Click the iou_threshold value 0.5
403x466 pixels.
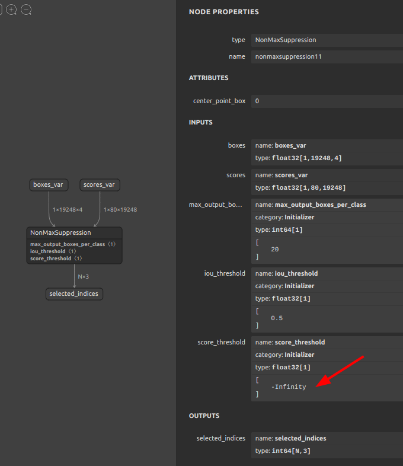coord(277,318)
